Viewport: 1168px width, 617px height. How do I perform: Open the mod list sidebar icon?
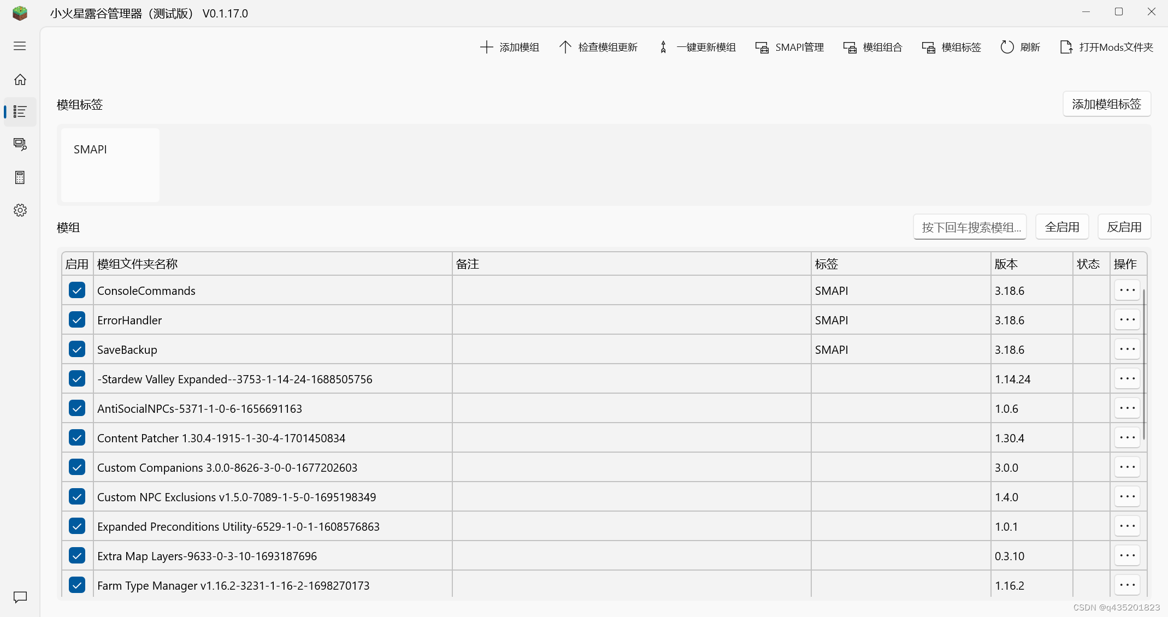[20, 112]
